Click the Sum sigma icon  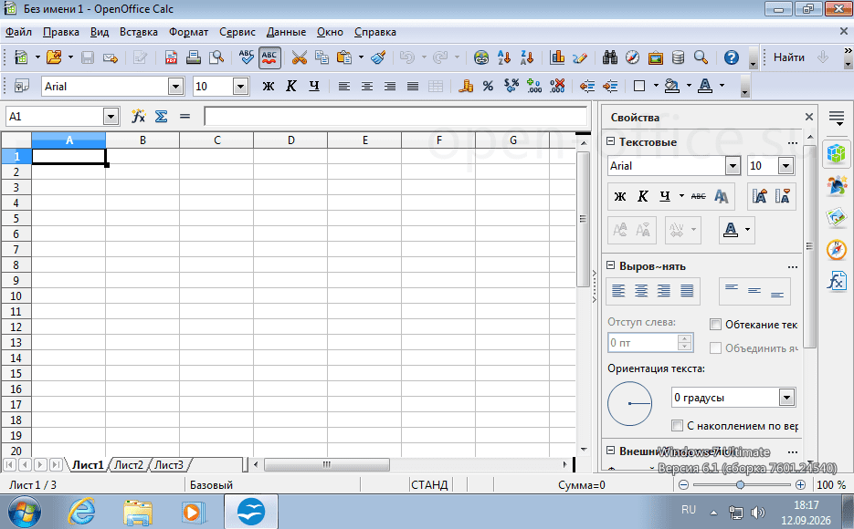(x=162, y=117)
